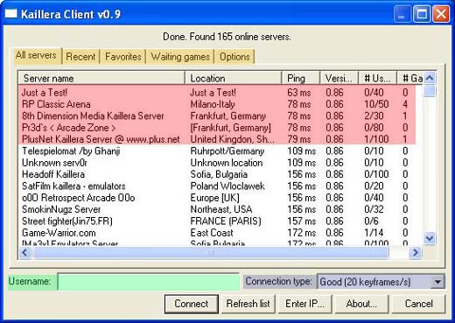This screenshot has width=455, height=323.
Task: Focus the Username input field
Action: point(149,282)
